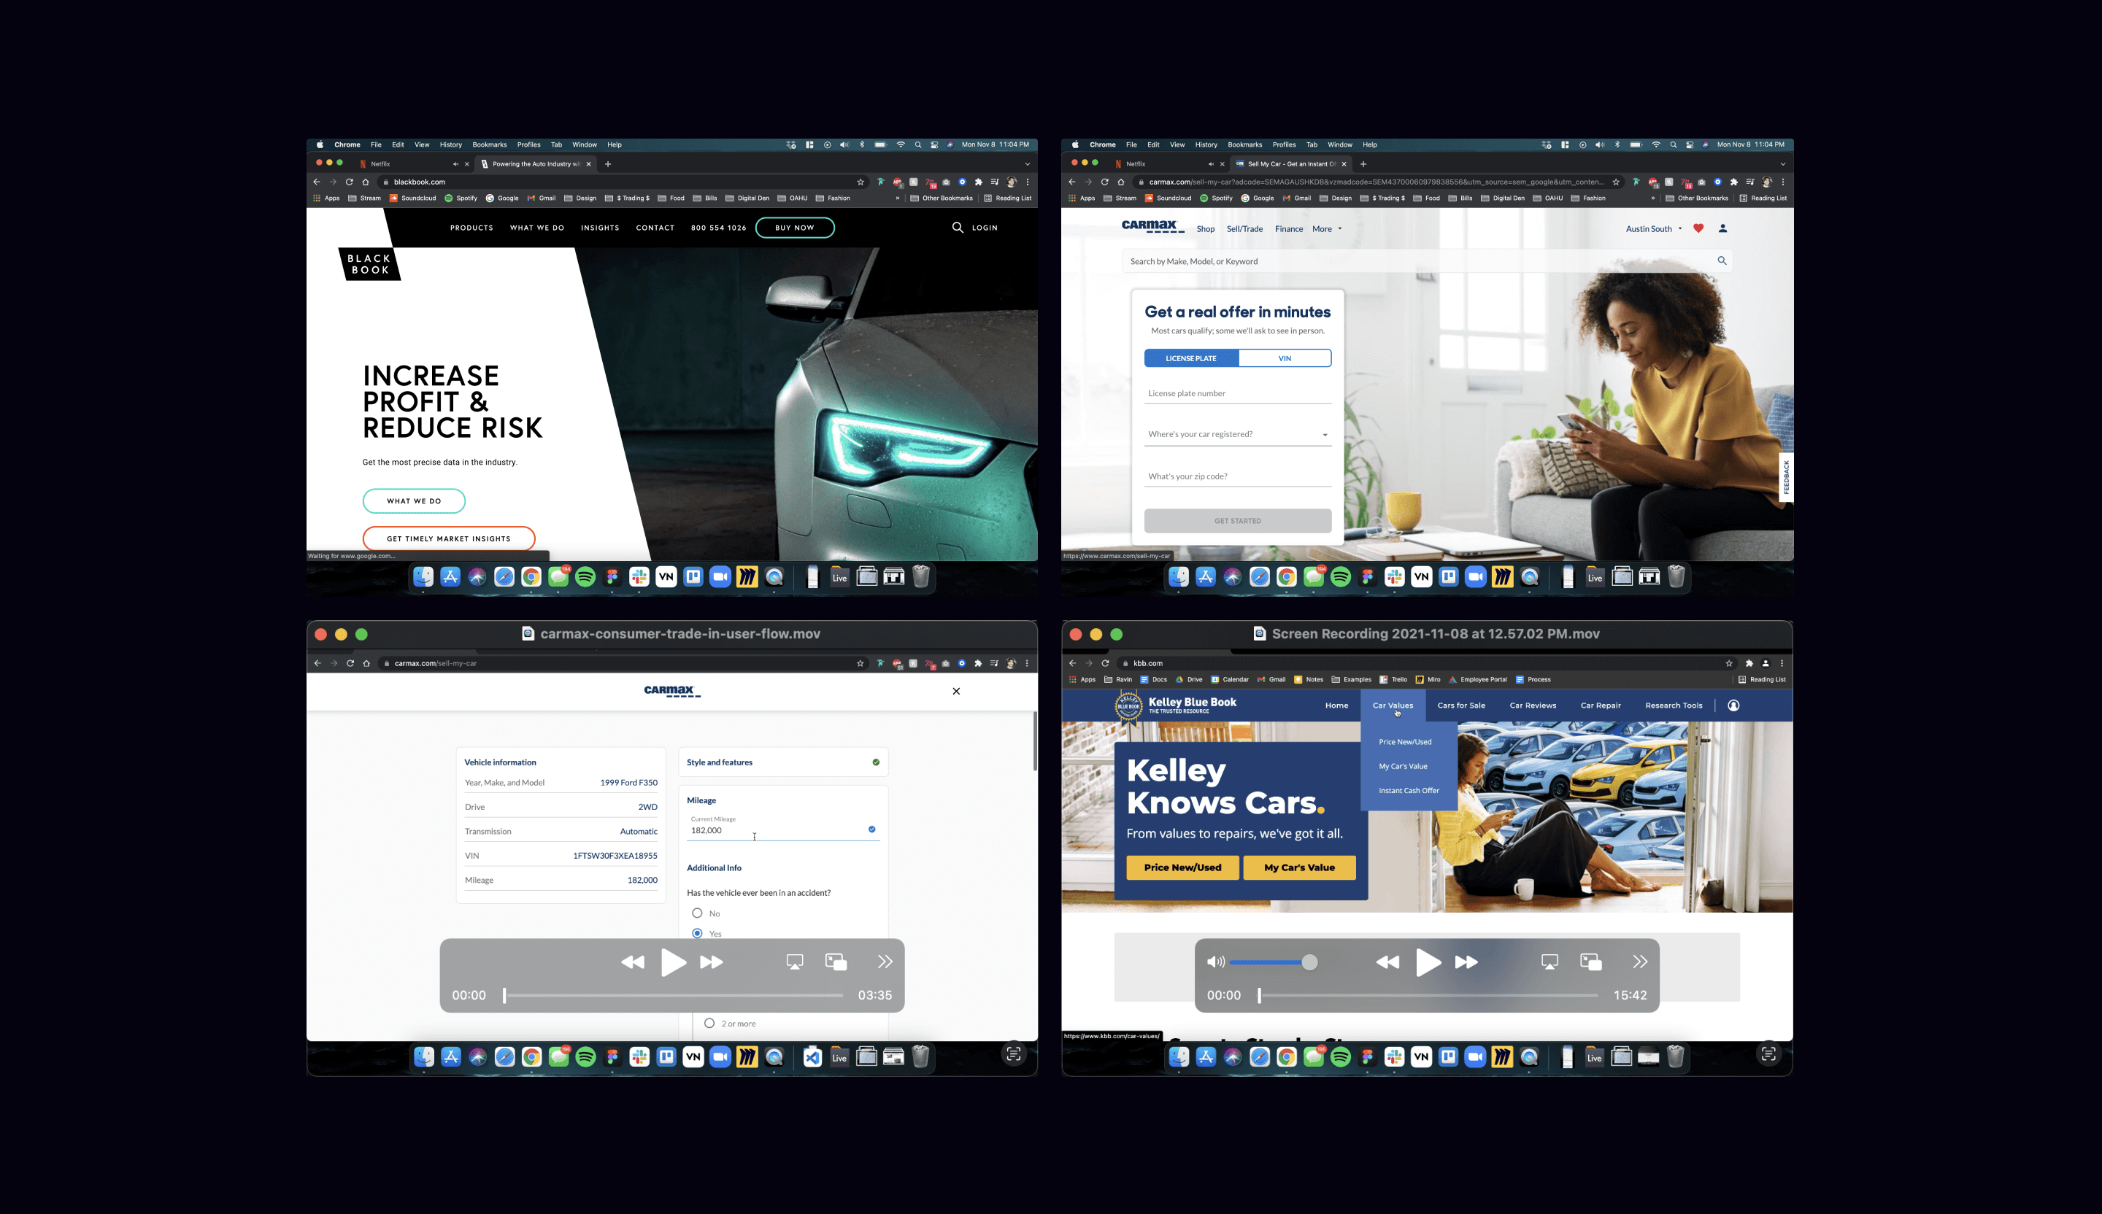Click the heart/favorites icon on CarMax
The height and width of the screenshot is (1214, 2102).
[1697, 227]
